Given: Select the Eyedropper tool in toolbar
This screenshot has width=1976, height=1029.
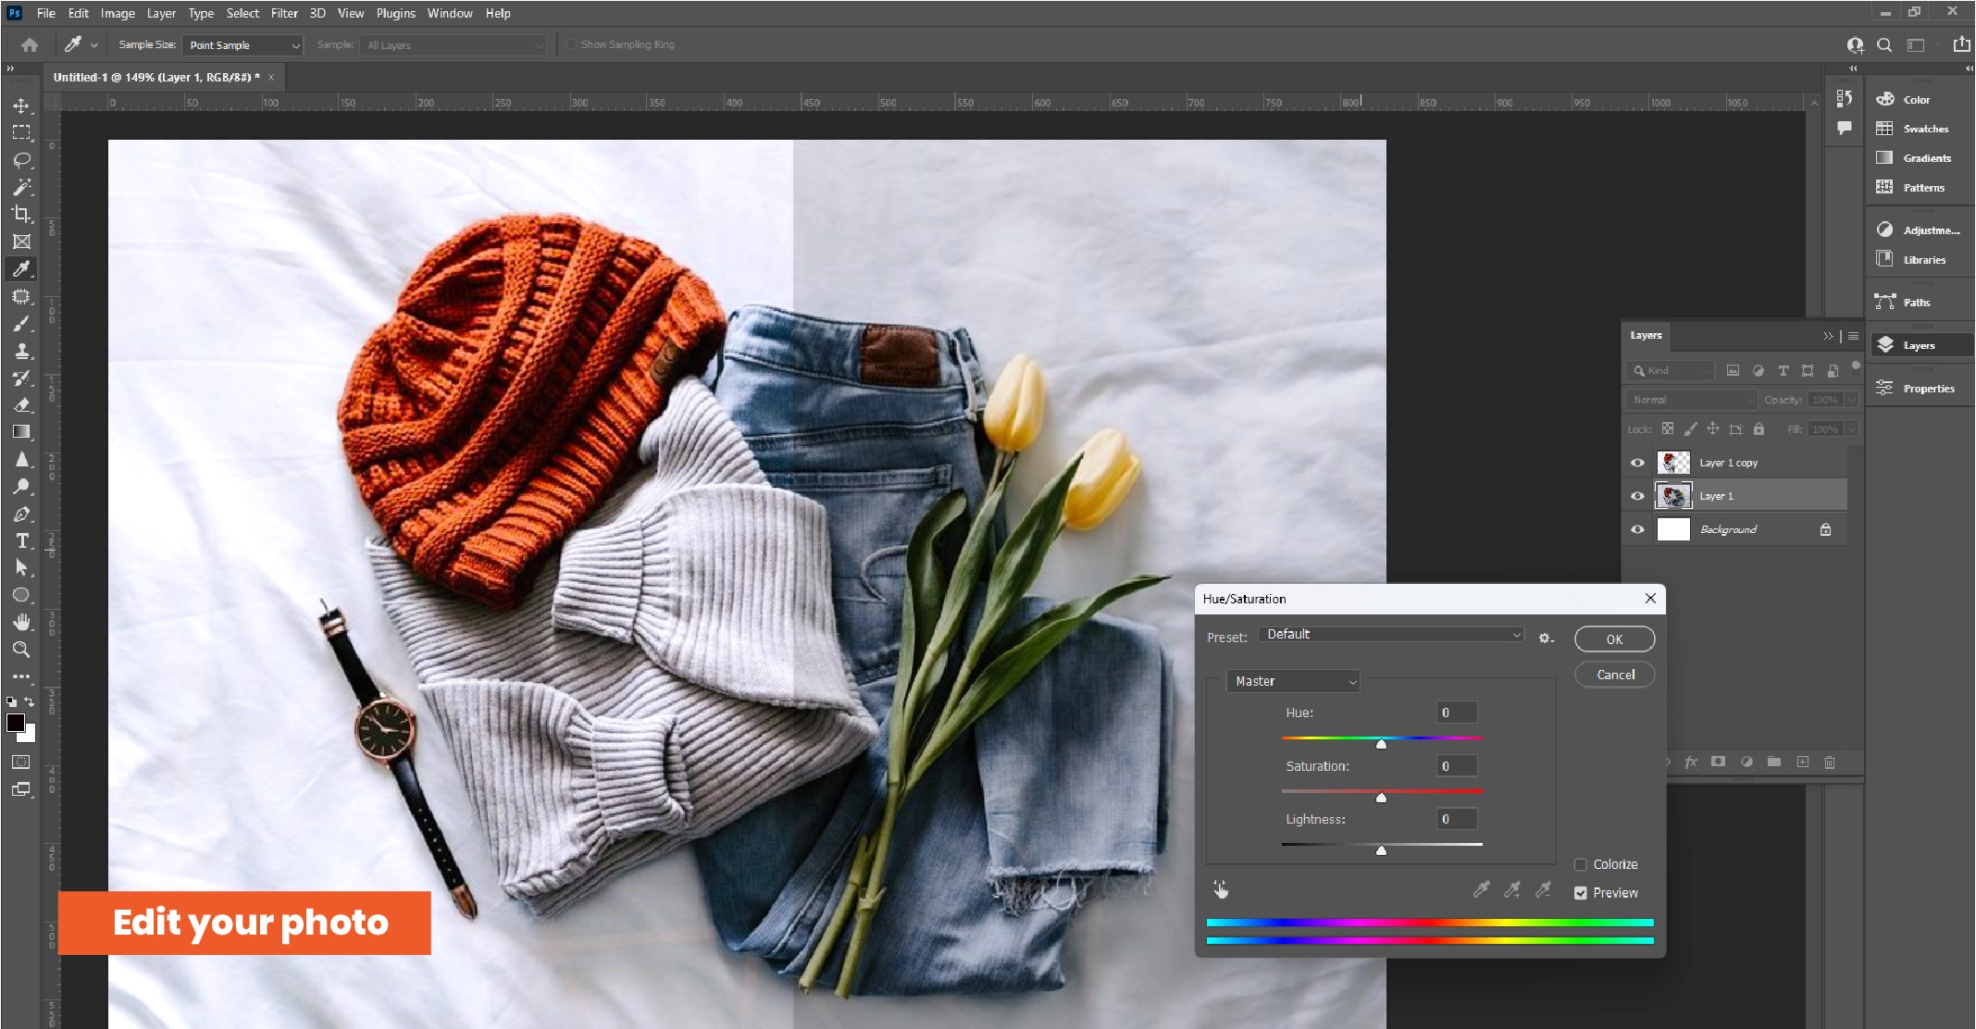Looking at the screenshot, I should pos(21,269).
